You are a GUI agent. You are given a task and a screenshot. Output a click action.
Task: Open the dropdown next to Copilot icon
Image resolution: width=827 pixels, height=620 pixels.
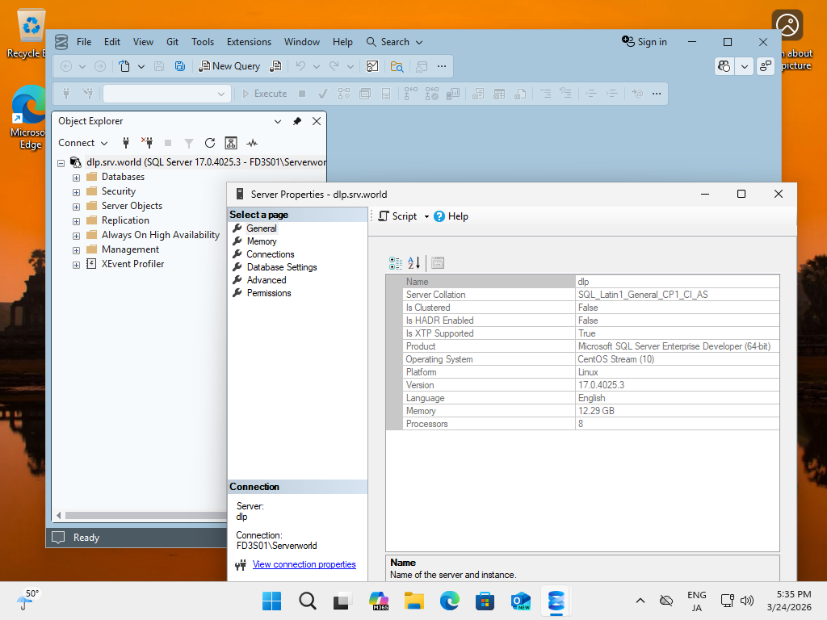(x=744, y=66)
